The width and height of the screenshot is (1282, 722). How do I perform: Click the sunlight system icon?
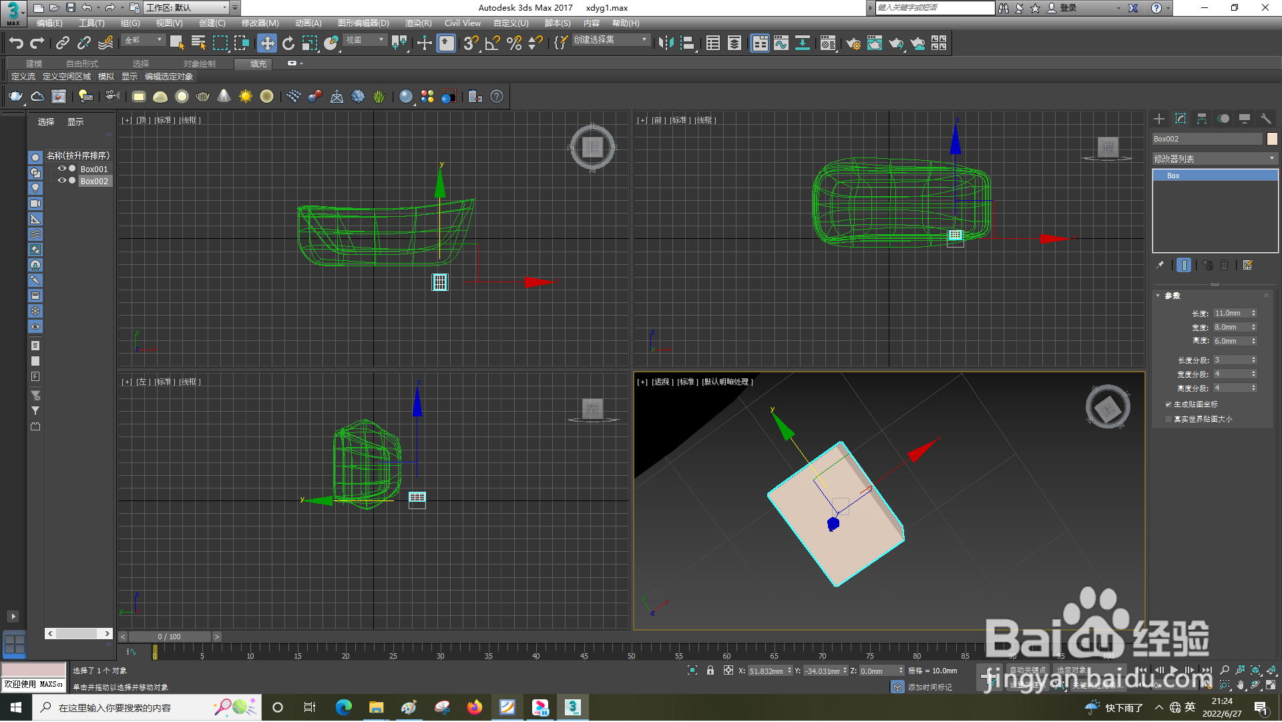[246, 97]
